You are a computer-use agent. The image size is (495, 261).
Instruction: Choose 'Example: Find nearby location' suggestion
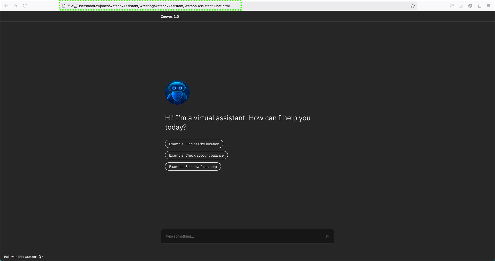tap(194, 144)
